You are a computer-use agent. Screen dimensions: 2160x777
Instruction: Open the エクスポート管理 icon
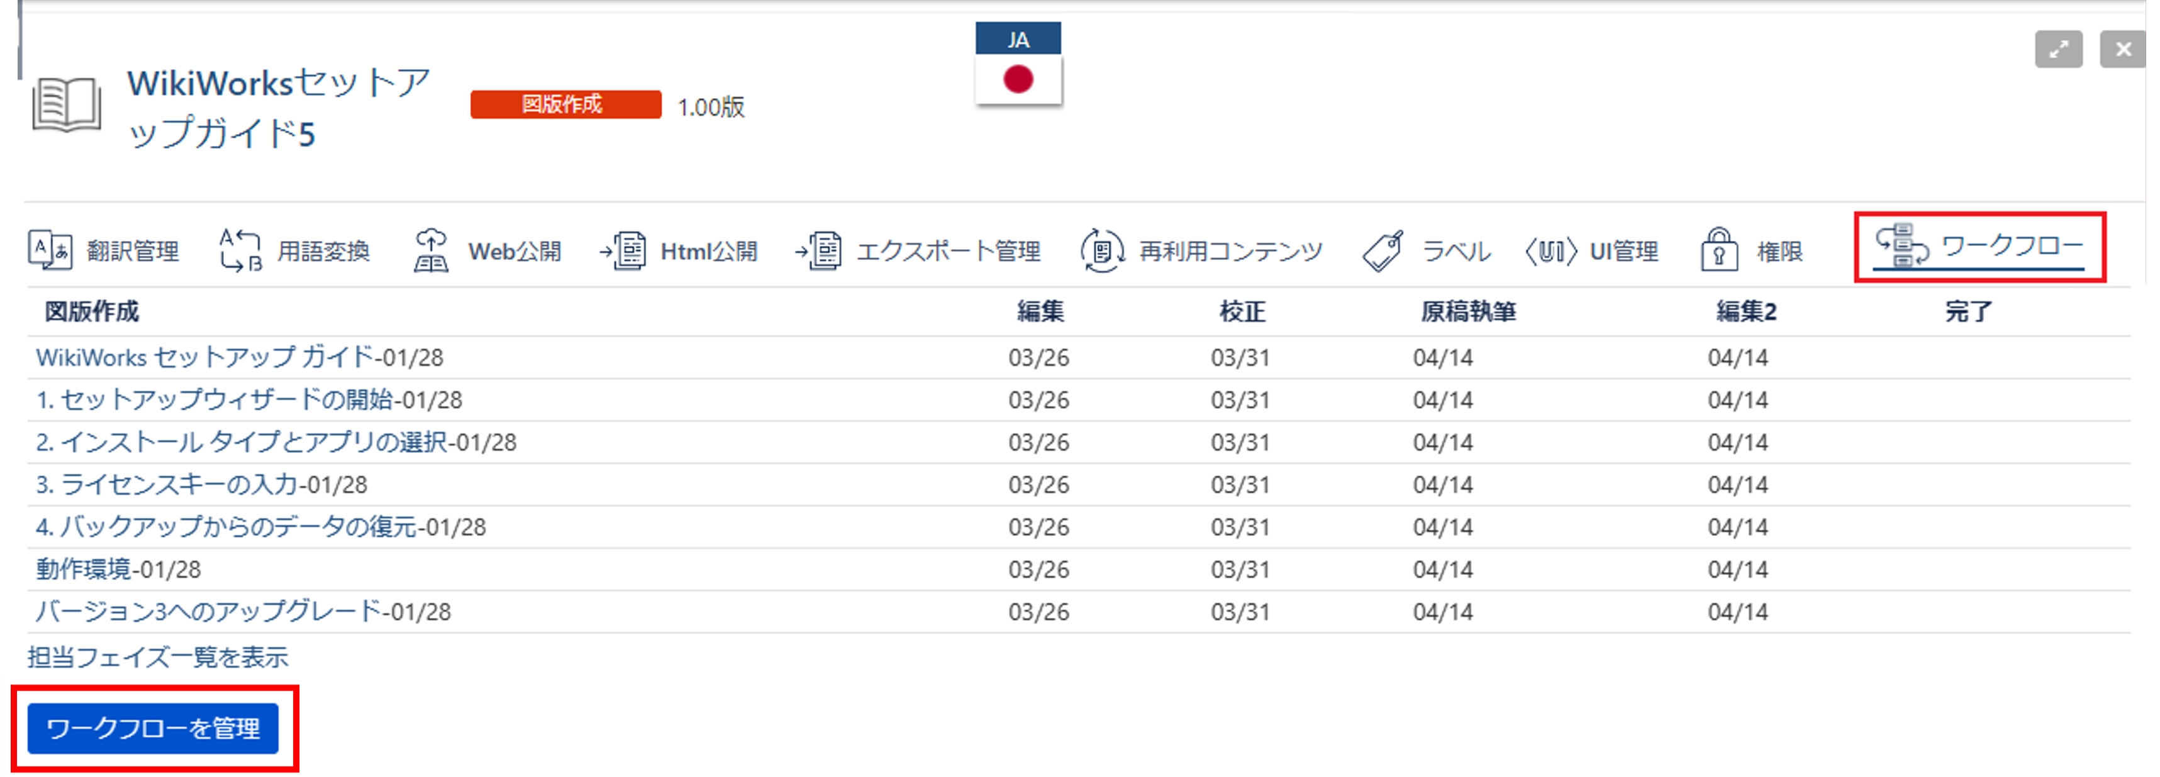(819, 250)
